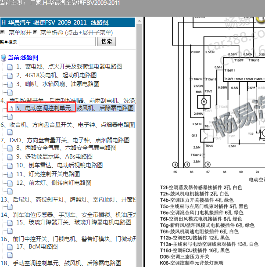Open 4、雨刮控制开关 wiper circuit entry
265x267 pixels.
pos(68,101)
